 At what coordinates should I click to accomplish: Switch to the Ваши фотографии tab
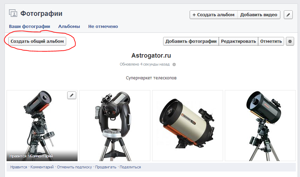[x=29, y=27]
